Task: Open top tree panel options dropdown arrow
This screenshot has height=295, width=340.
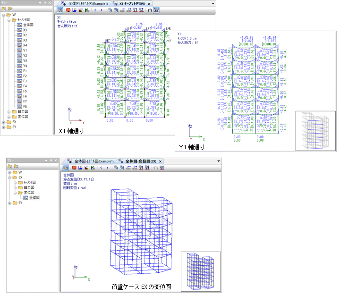Action: pyautogui.click(x=39, y=2)
